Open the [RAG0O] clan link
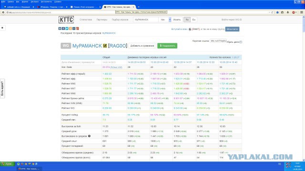305x171 pixels. coord(118,46)
